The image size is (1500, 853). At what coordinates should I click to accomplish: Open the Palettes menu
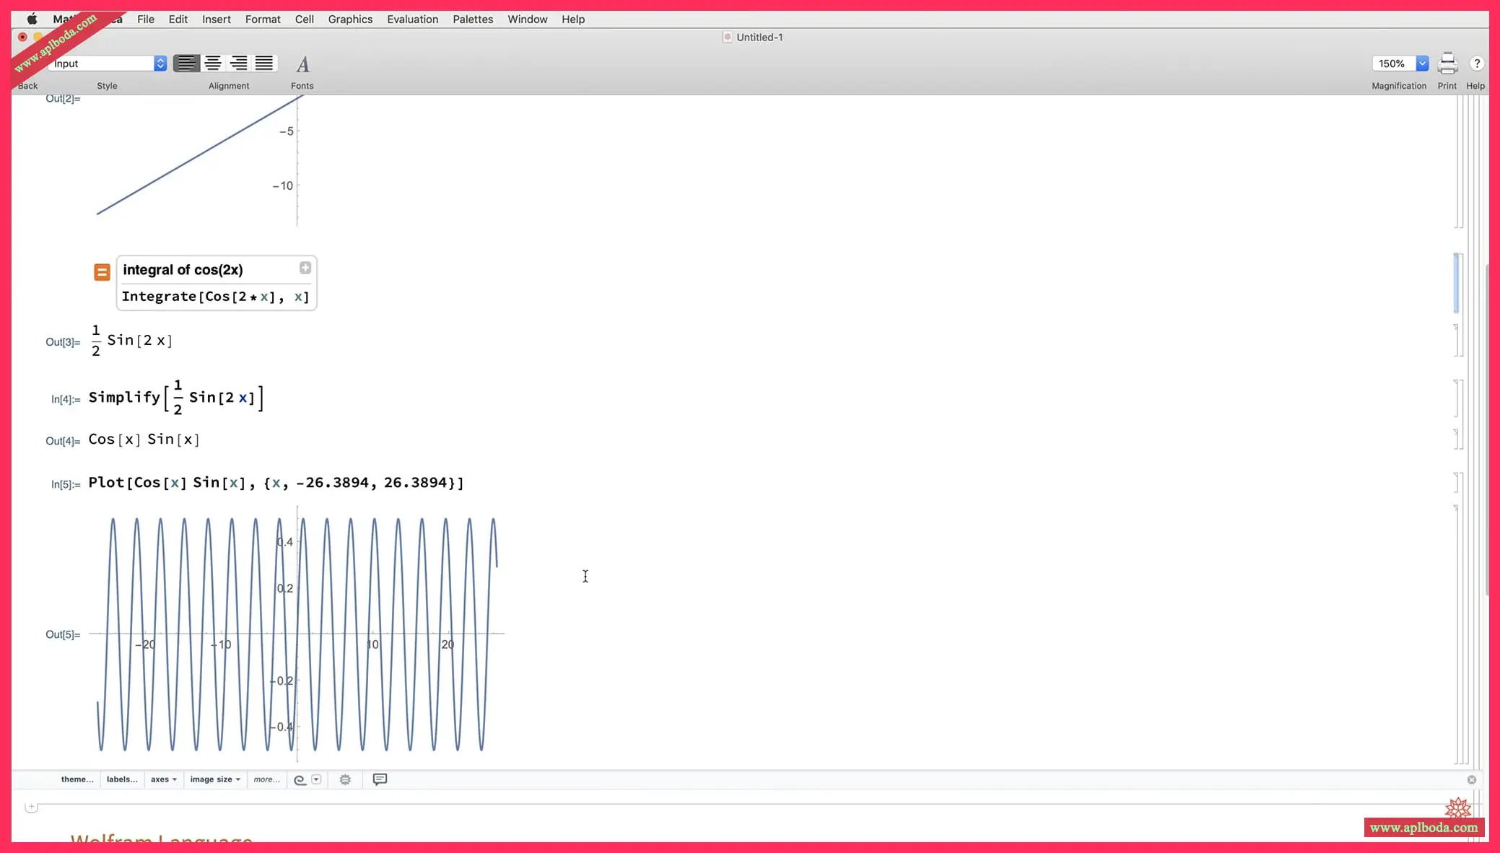tap(473, 19)
